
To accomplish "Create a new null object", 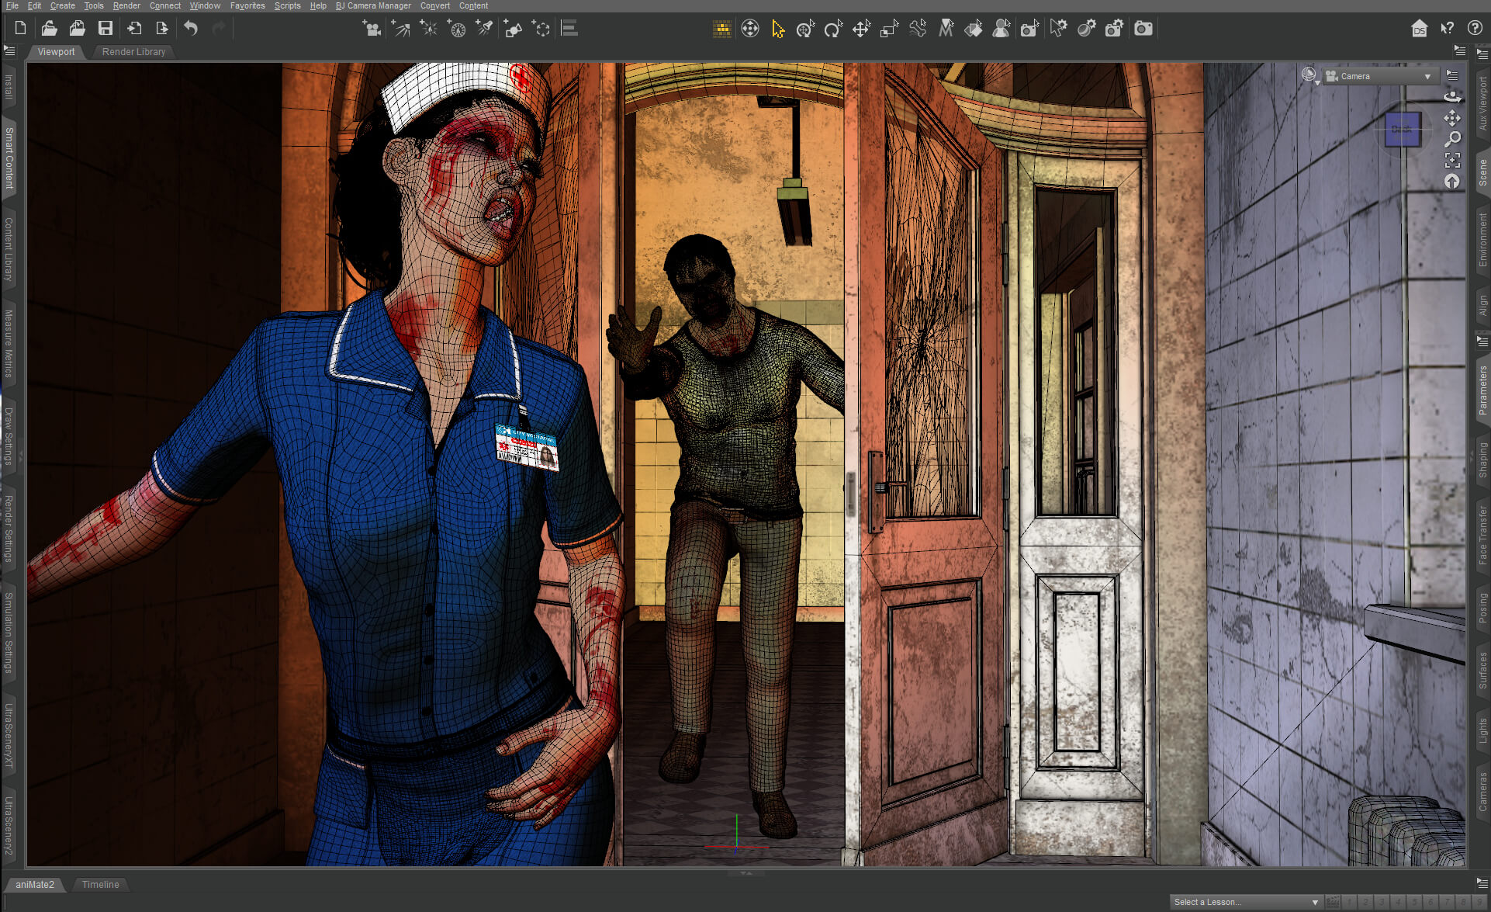I will point(541,29).
